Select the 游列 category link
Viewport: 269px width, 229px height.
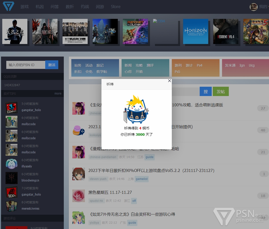[x=178, y=65]
